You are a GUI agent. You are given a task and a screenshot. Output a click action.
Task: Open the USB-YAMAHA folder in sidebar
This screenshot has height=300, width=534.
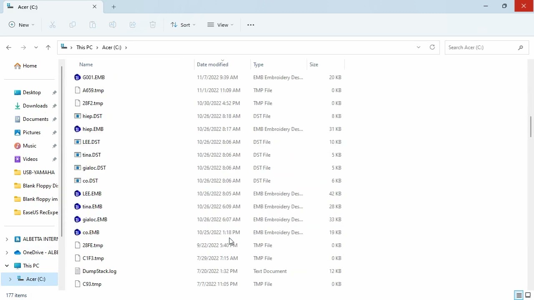[x=38, y=172]
